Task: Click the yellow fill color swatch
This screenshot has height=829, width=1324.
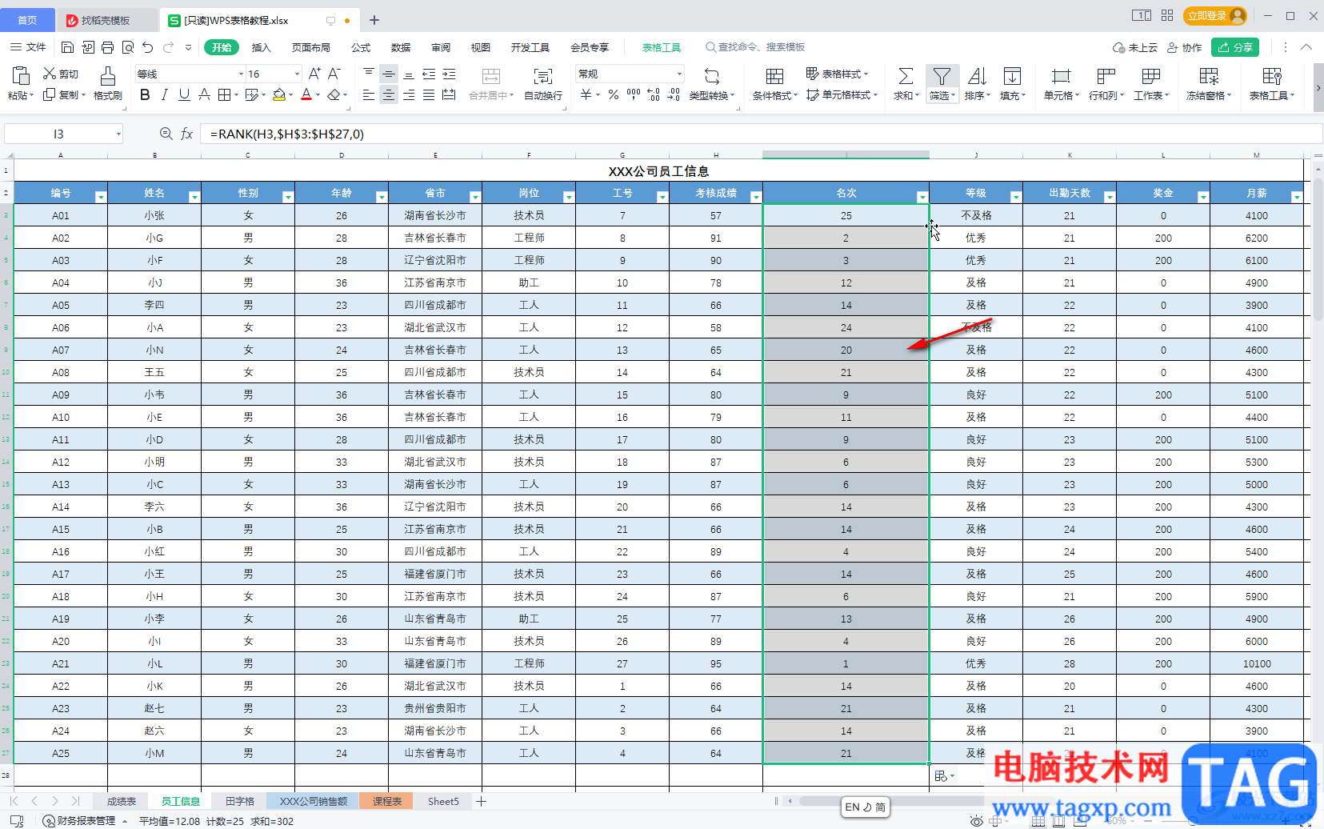Action: click(279, 95)
